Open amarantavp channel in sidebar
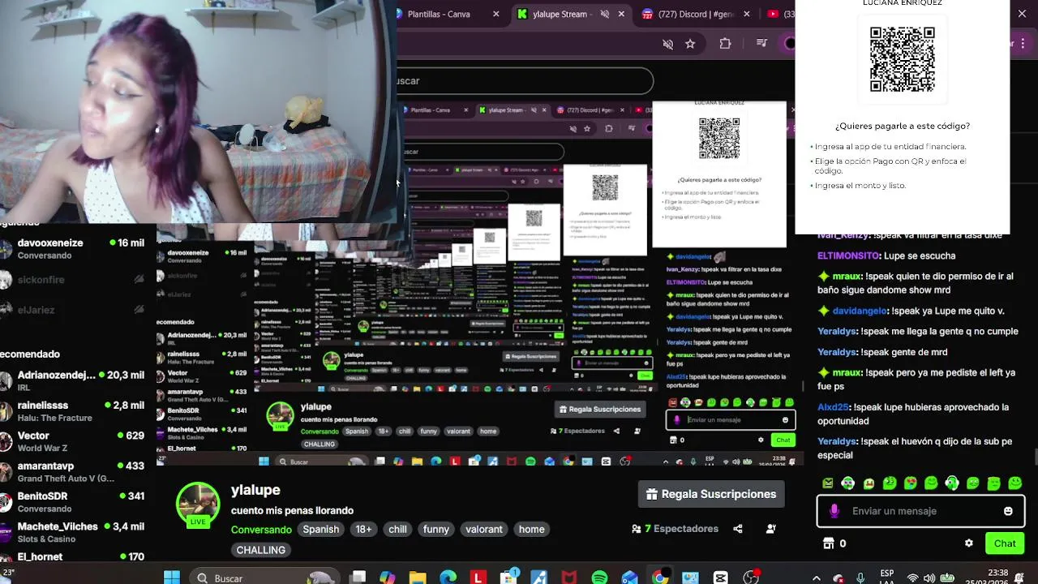1038x584 pixels. 73,471
